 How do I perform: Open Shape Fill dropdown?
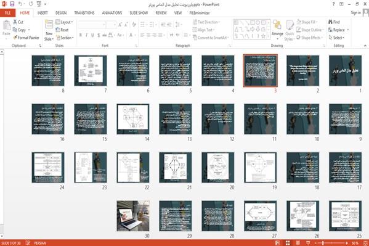(x=307, y=22)
